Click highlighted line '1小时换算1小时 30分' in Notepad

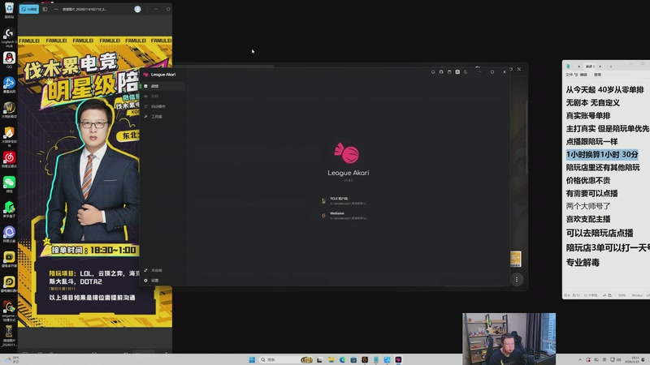click(602, 154)
